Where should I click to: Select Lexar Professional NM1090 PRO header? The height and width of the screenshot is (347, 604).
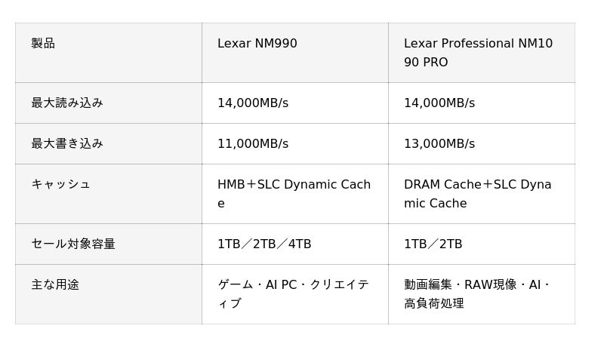click(x=482, y=53)
